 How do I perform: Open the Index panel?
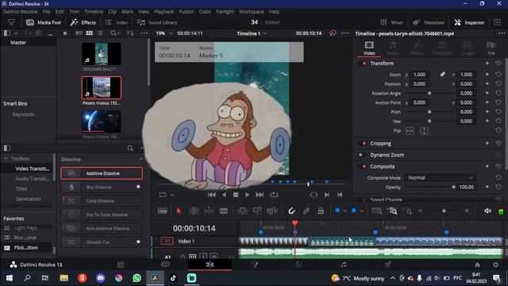[117, 22]
